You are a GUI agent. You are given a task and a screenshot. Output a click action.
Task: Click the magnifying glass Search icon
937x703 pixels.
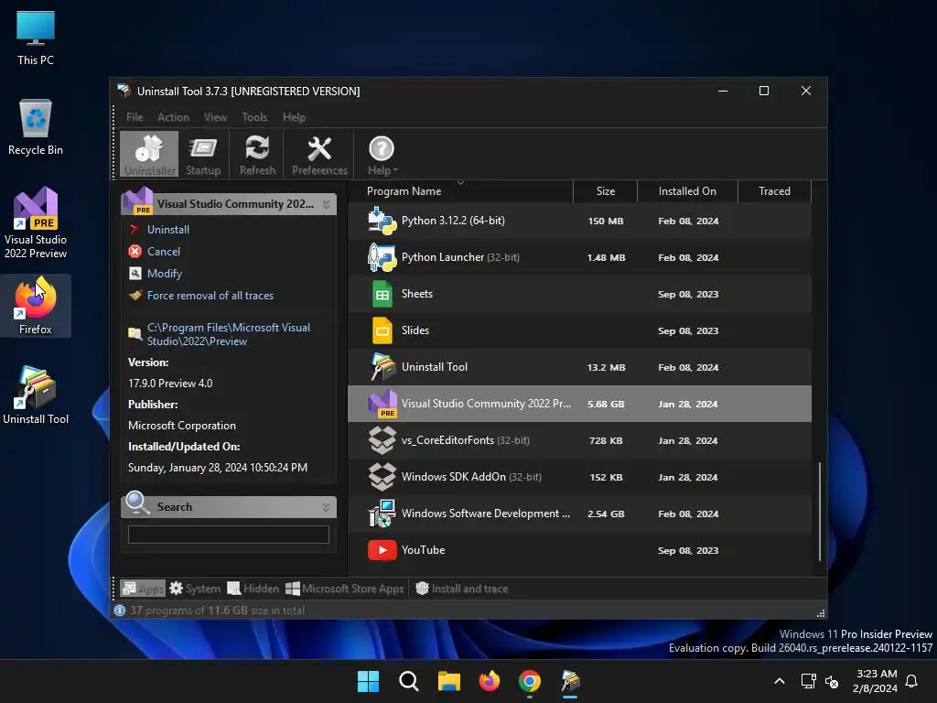point(137,503)
